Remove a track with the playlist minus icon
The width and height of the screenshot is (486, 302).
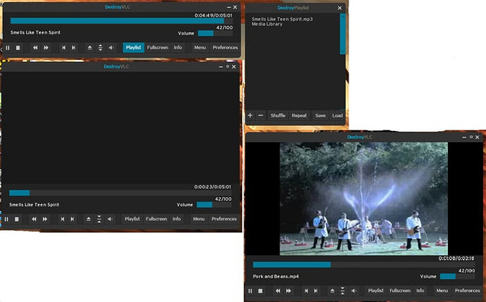click(260, 115)
